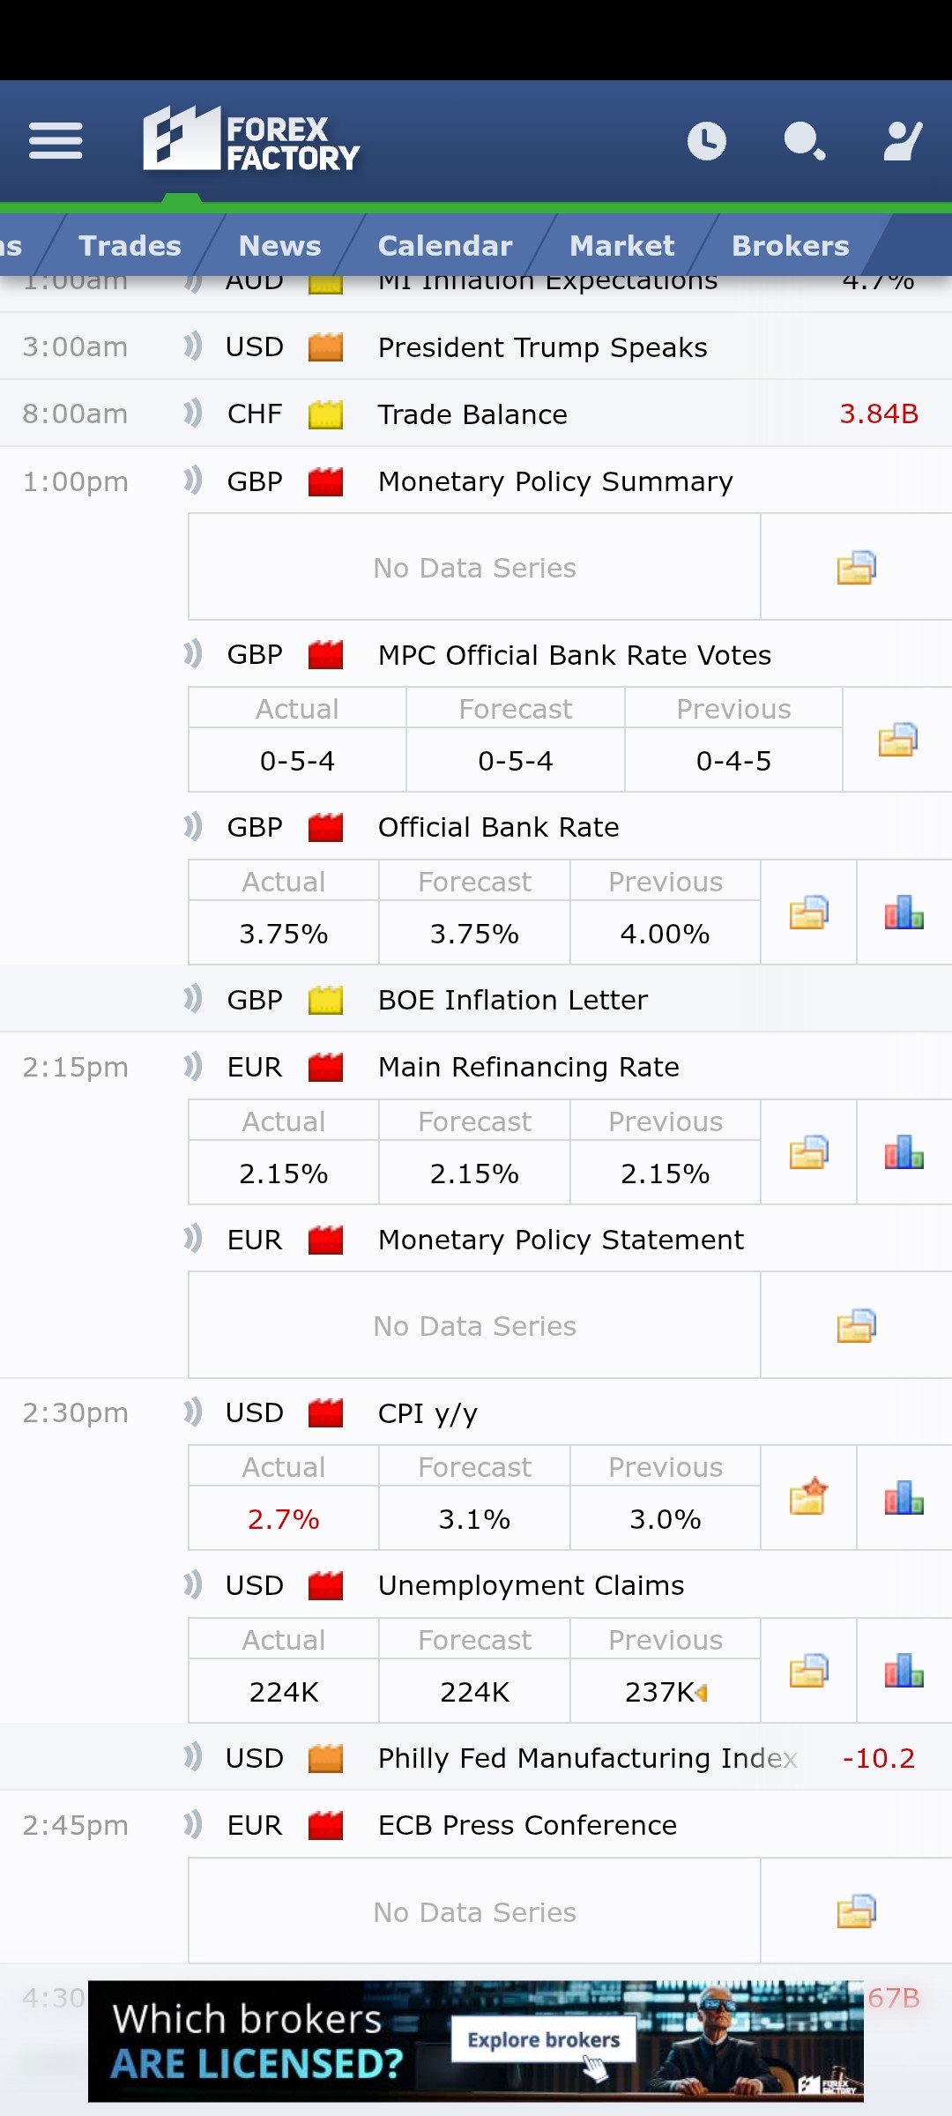Open the user account icon
Image resolution: width=952 pixels, height=2116 pixels.
[903, 141]
